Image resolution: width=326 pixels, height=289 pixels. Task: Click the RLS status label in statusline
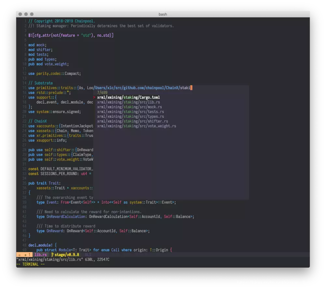(x=88, y=255)
